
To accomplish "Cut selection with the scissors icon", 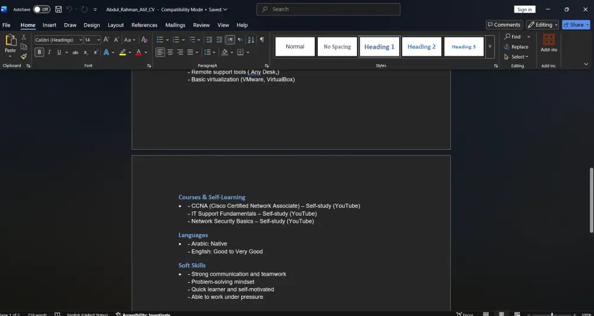I will point(24,37).
